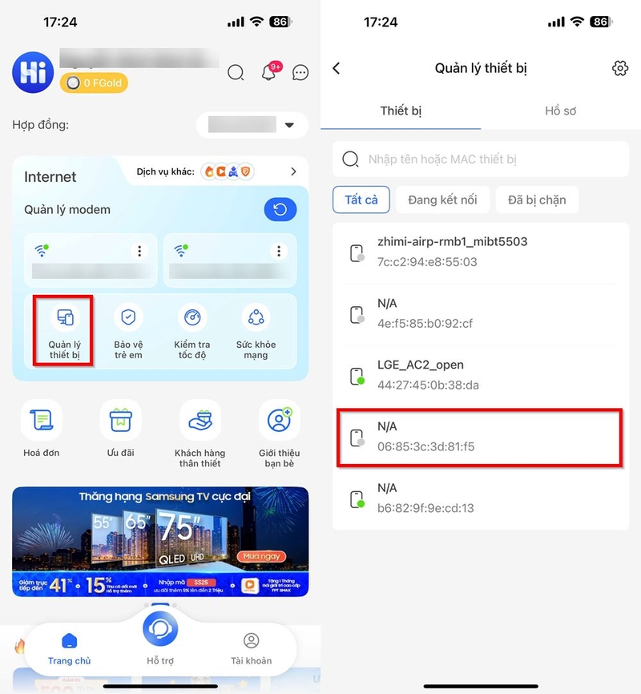Tap the magnifier in device search
Viewport: 641px width, 694px height.
point(350,159)
